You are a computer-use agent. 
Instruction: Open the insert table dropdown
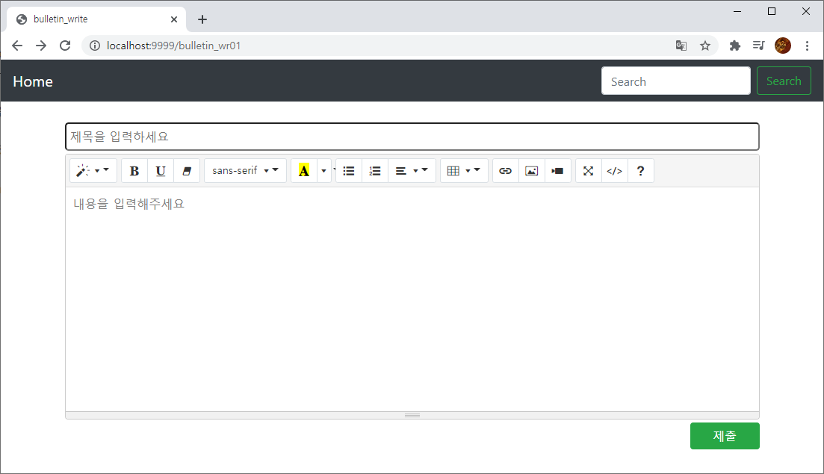[464, 171]
